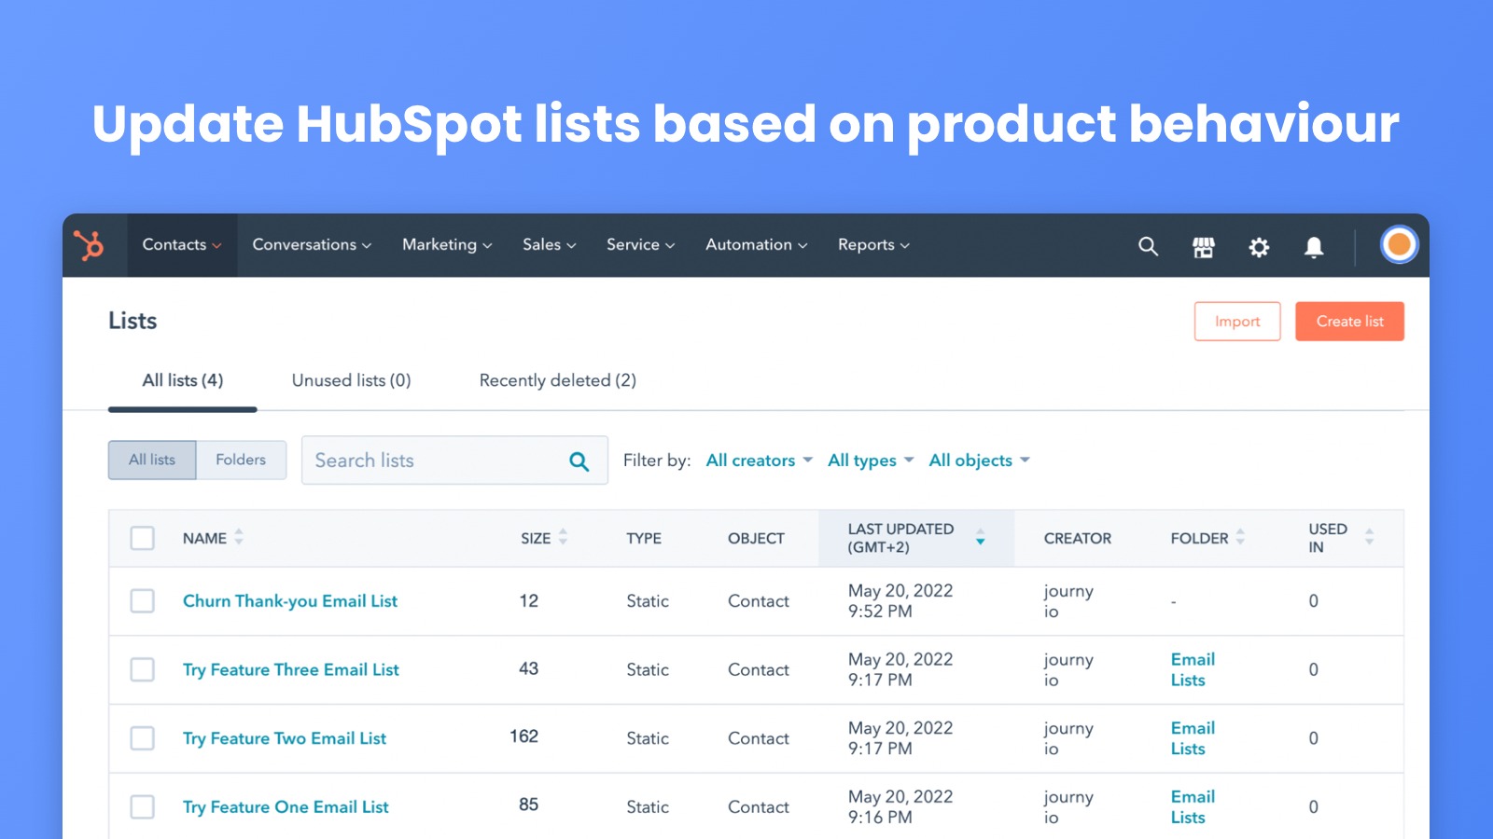This screenshot has width=1493, height=839.
Task: Toggle the select-all checkbox in table header
Action: [143, 538]
